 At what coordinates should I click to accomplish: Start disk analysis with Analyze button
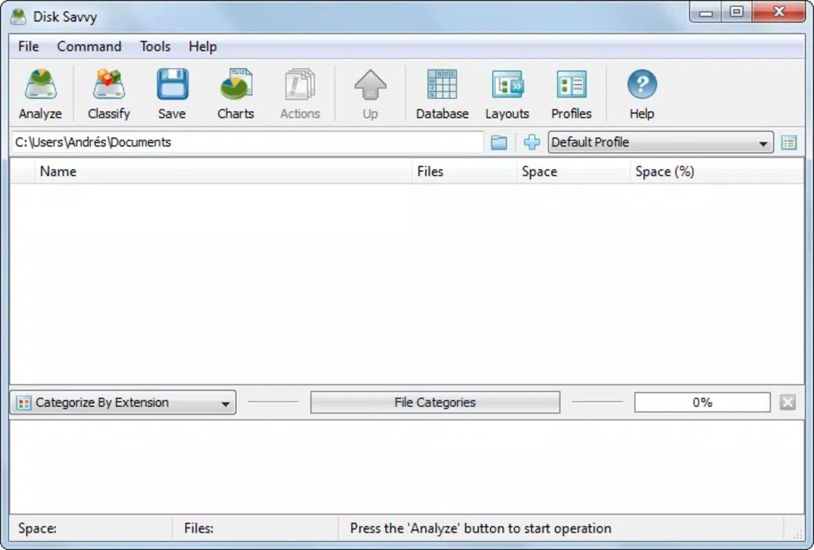tap(40, 94)
